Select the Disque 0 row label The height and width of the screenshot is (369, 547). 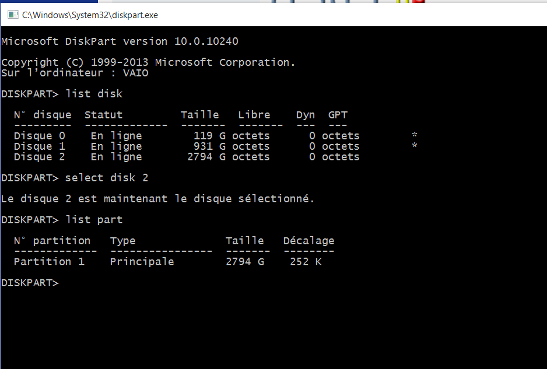coord(39,136)
